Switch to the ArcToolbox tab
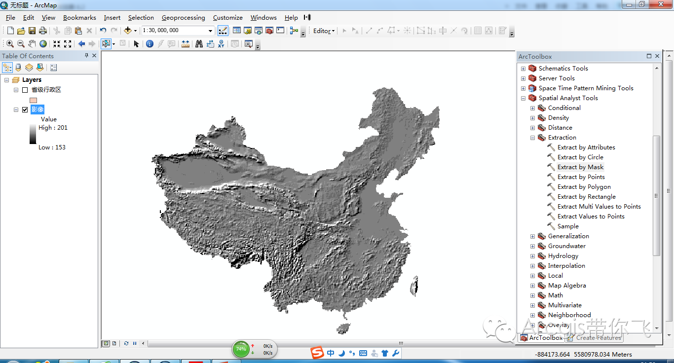674x363 pixels. tap(541, 338)
